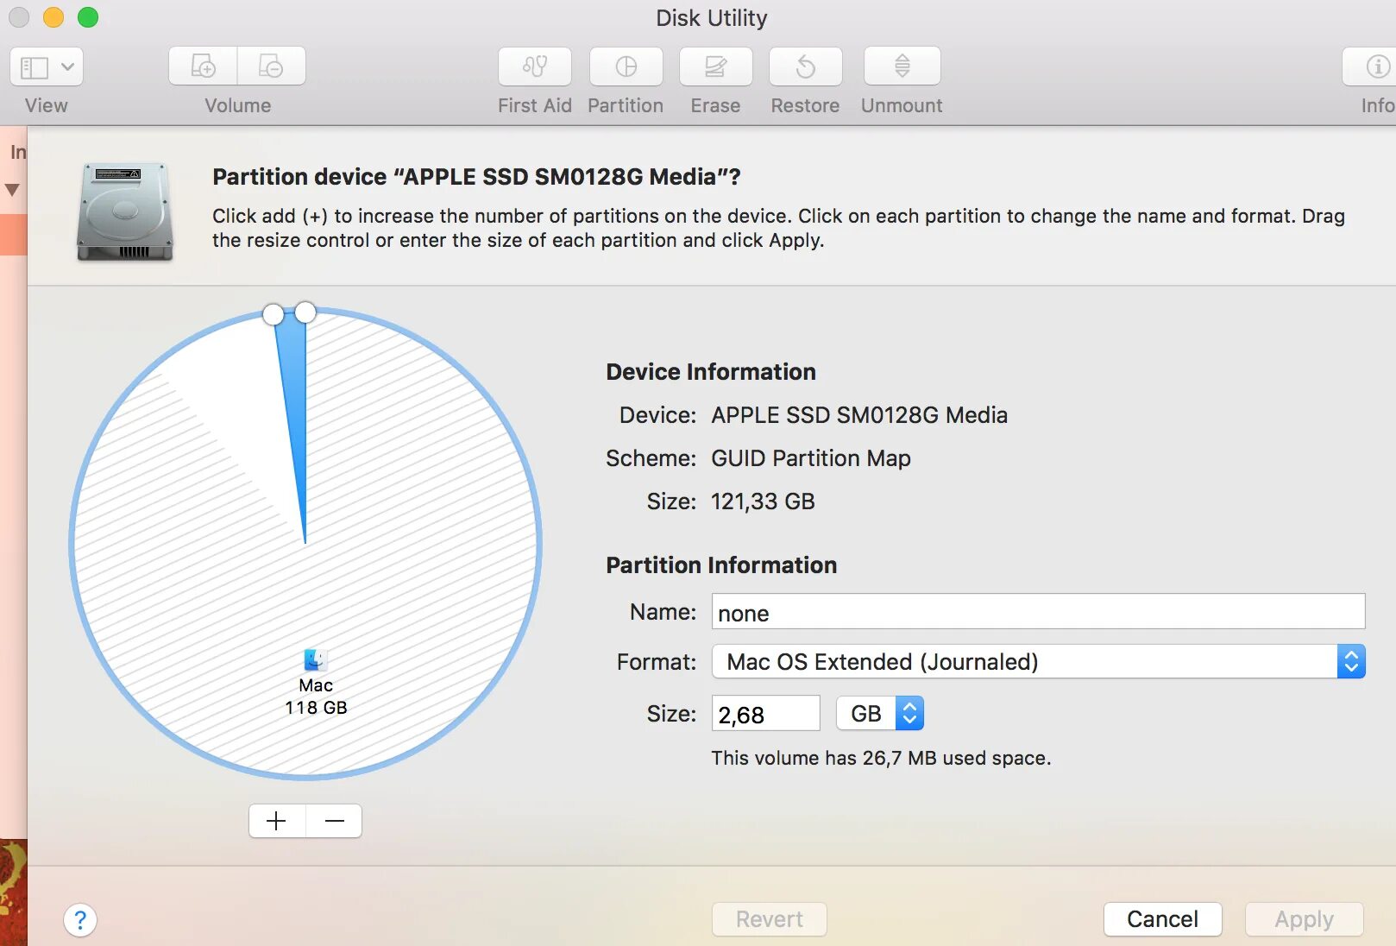This screenshot has width=1396, height=946.
Task: Click the Mac Finder volume icon
Action: tap(314, 659)
